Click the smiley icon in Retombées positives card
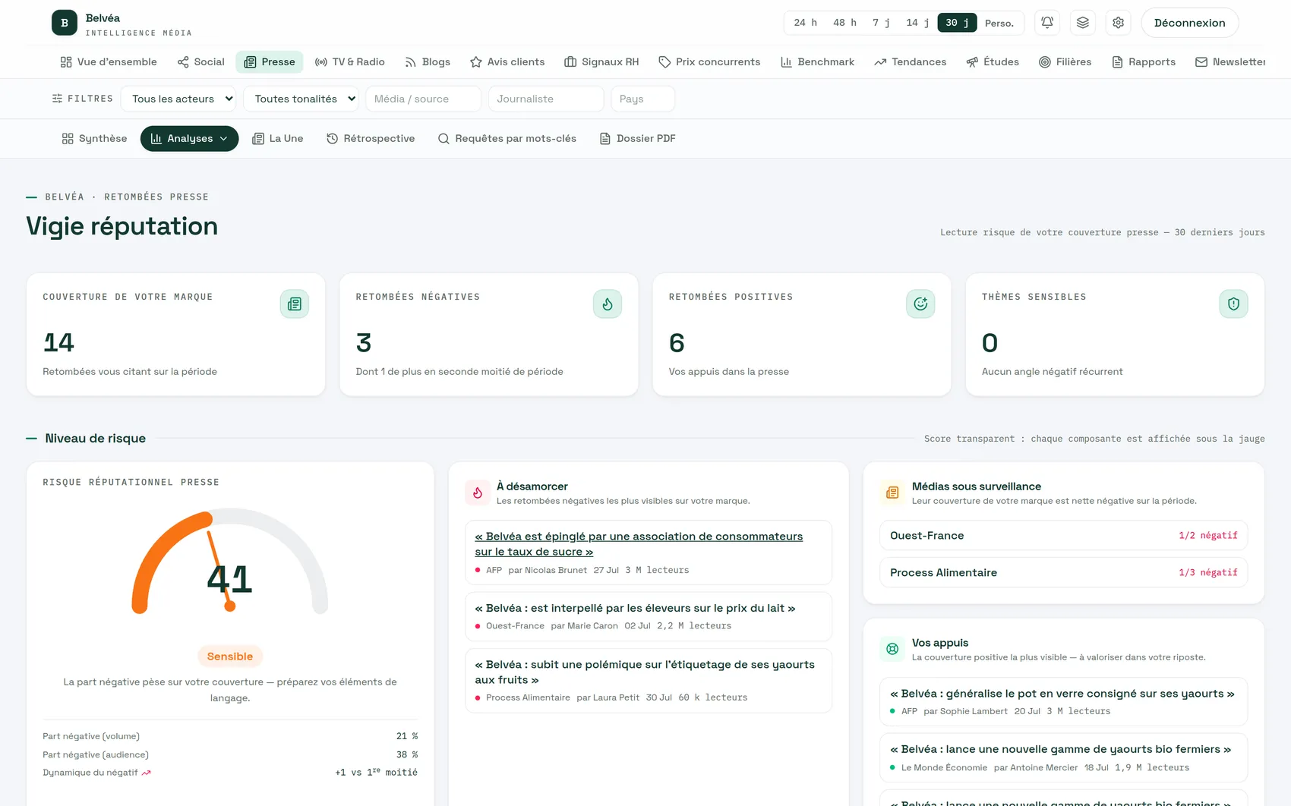 point(920,304)
